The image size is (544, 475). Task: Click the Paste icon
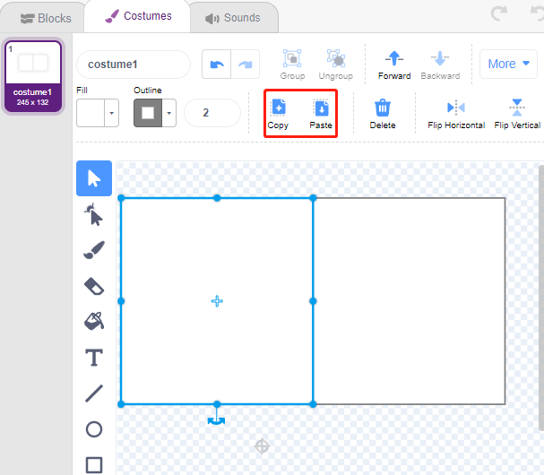pos(321,108)
